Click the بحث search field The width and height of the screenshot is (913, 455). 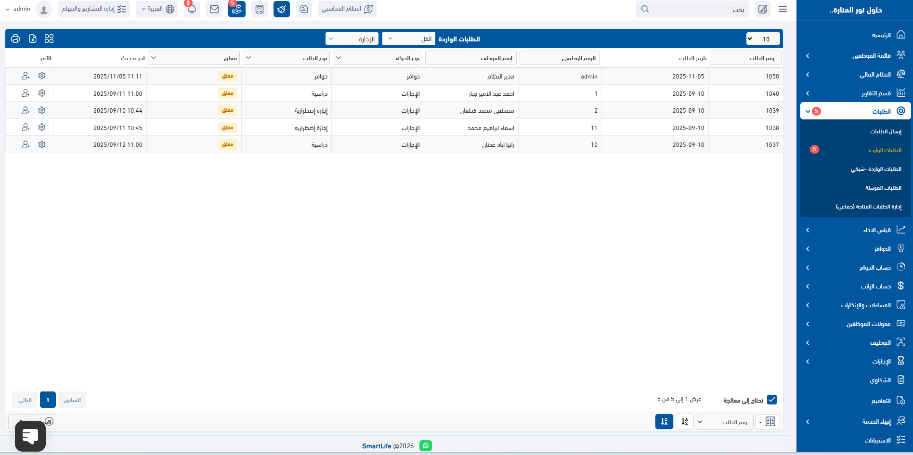point(692,9)
